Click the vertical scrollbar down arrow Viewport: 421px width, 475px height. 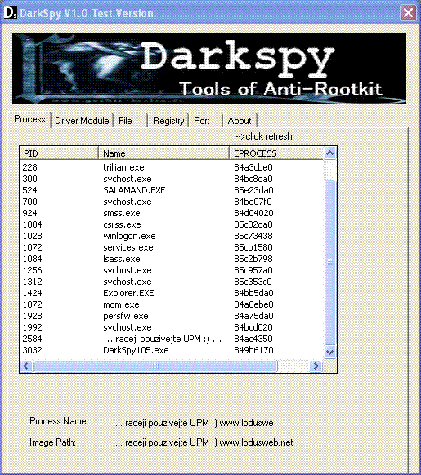329,352
